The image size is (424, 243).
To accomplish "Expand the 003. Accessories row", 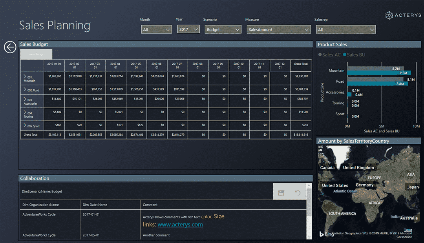I will point(26,100).
